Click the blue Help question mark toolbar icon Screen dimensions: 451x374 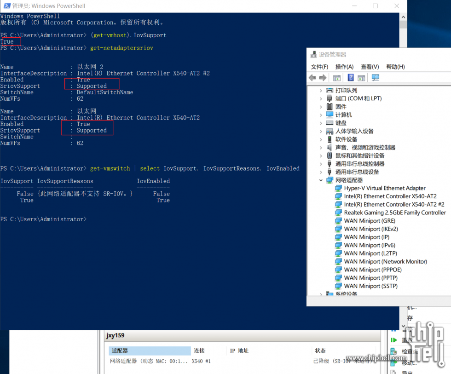(351, 78)
